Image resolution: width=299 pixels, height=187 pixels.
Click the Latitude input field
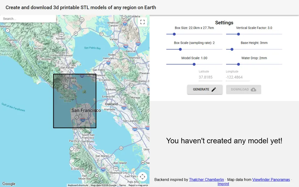tap(210, 77)
